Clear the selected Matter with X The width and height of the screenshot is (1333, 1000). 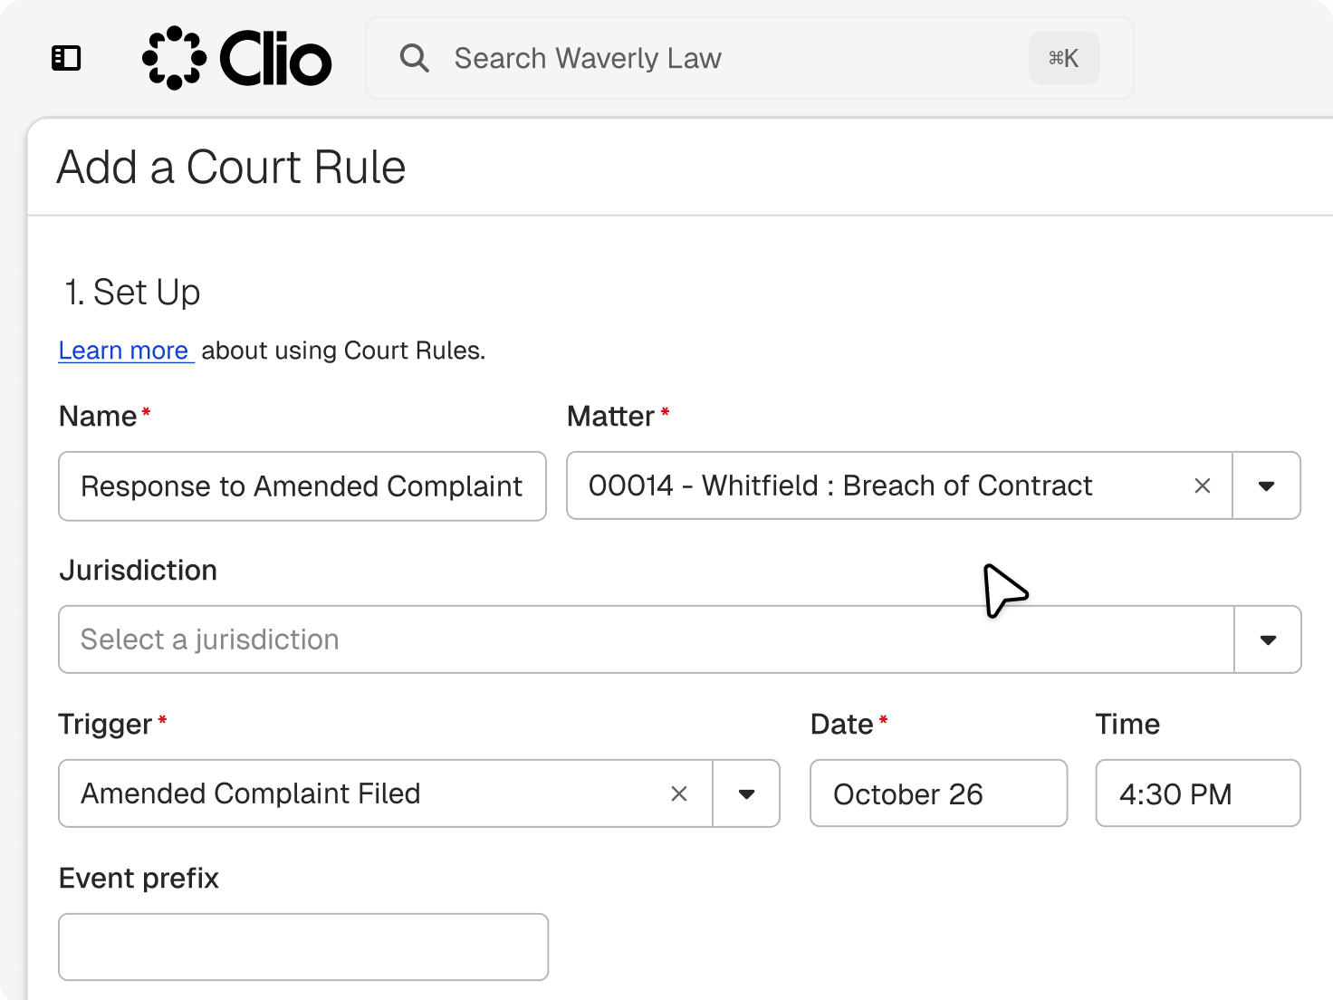1203,486
